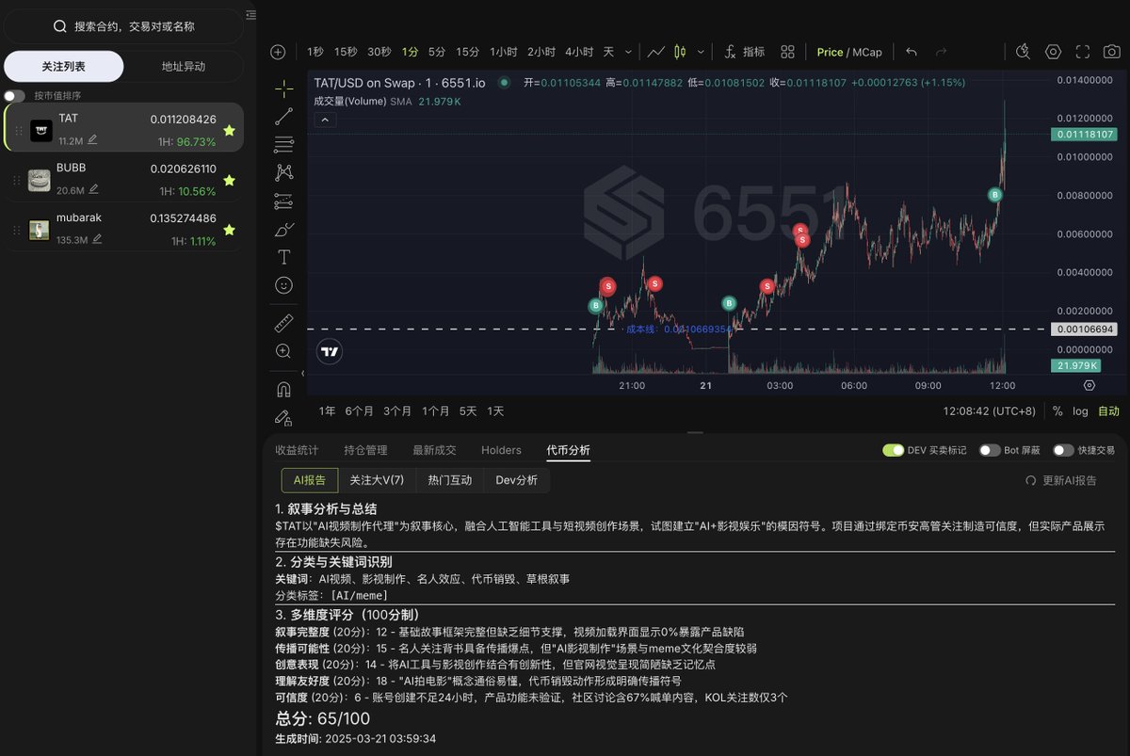Click the TradingView logo on chart
This screenshot has width=1130, height=756.
330,352
